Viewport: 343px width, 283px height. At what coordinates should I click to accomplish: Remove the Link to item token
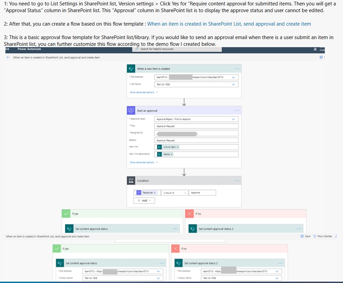click(177, 147)
